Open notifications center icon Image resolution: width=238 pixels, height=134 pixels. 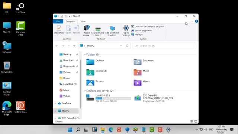[232, 130]
